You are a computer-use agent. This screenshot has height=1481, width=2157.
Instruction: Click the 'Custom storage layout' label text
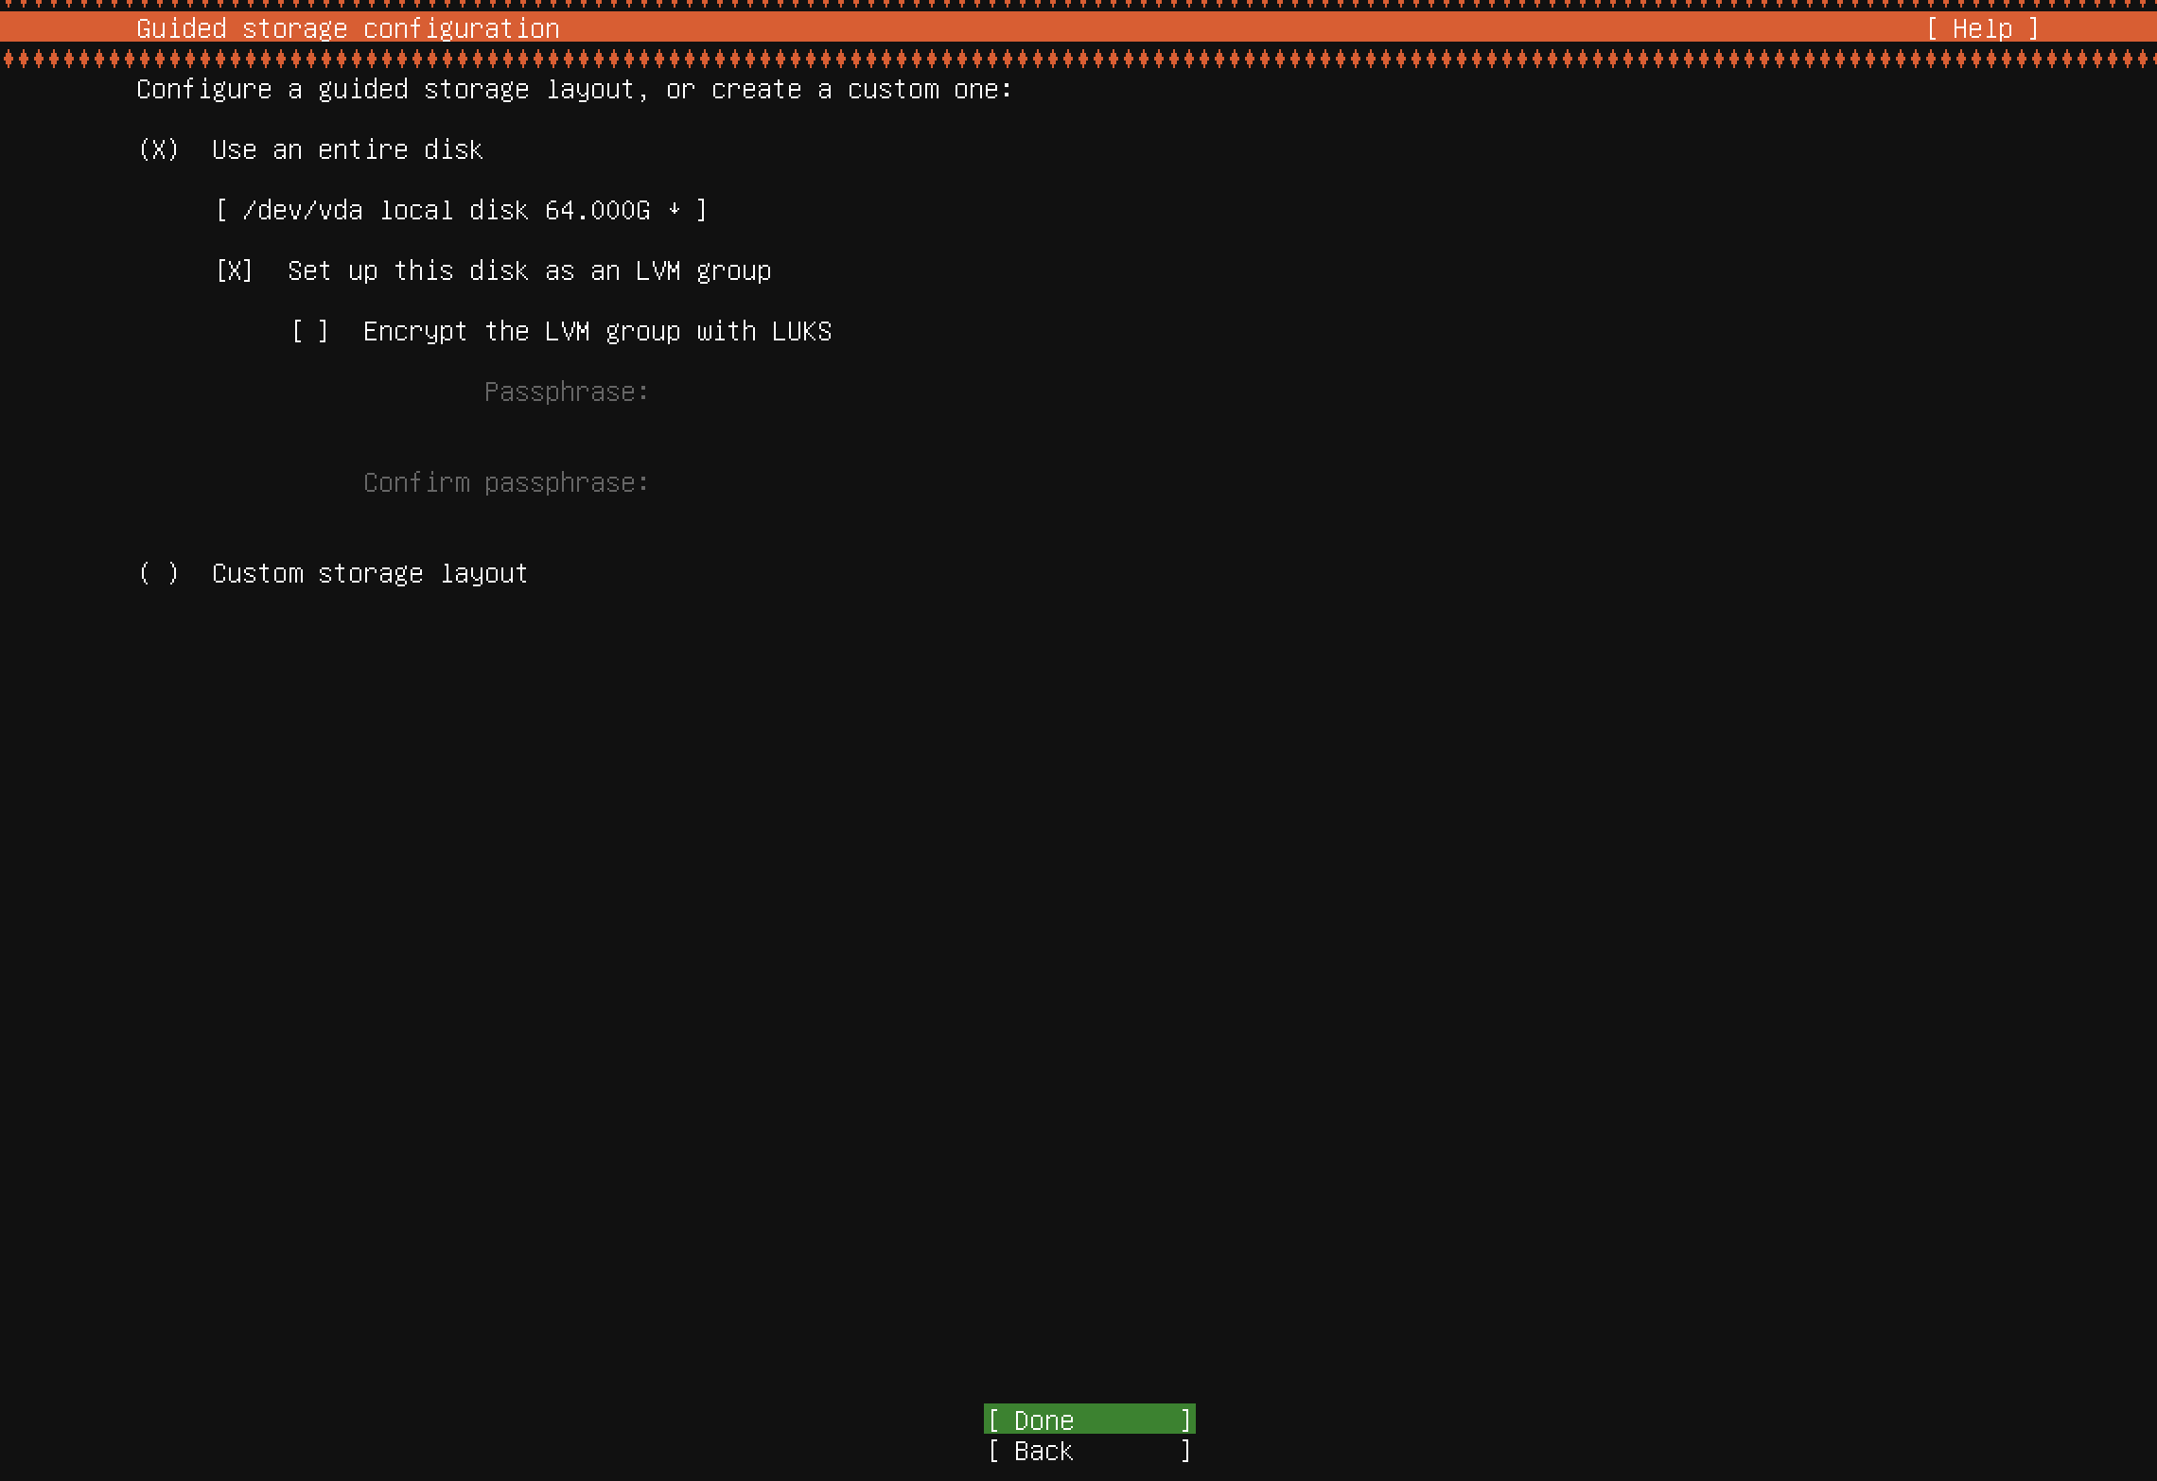coord(369,573)
